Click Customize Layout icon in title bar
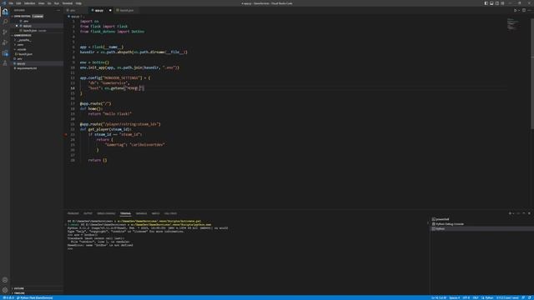534x300 pixels. 502,3
